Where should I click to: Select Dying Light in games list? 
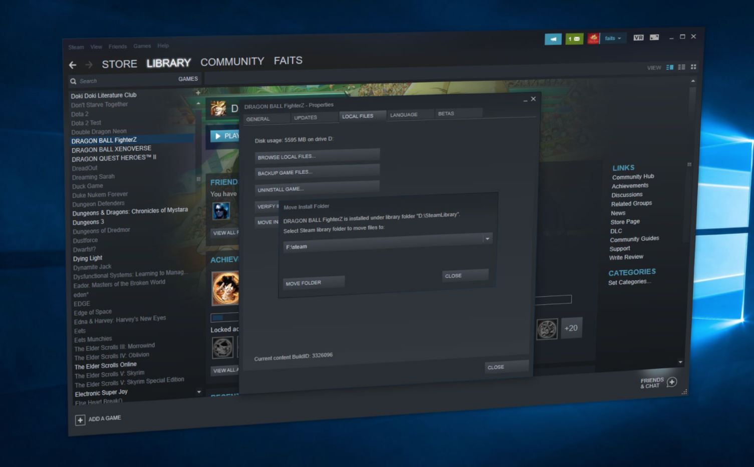(88, 258)
